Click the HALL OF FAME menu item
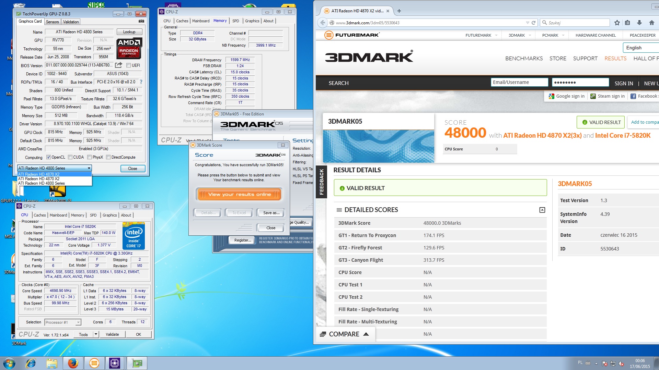 pyautogui.click(x=646, y=59)
